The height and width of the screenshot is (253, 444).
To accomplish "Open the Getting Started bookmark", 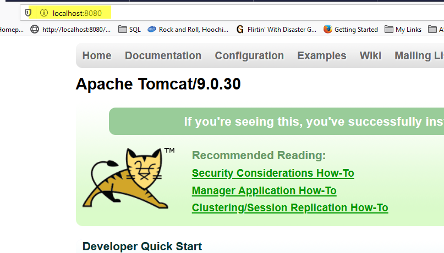I will coord(350,30).
